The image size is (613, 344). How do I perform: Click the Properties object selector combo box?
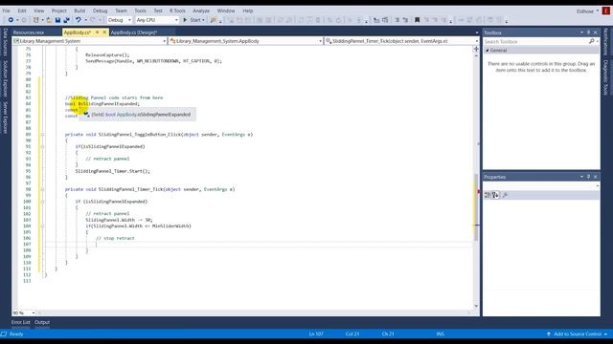tap(541, 186)
